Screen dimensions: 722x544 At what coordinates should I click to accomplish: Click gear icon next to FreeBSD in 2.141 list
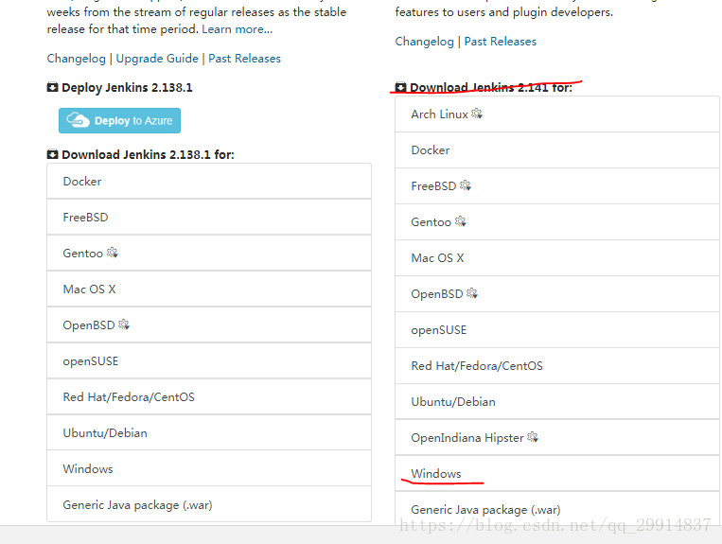pyautogui.click(x=466, y=185)
